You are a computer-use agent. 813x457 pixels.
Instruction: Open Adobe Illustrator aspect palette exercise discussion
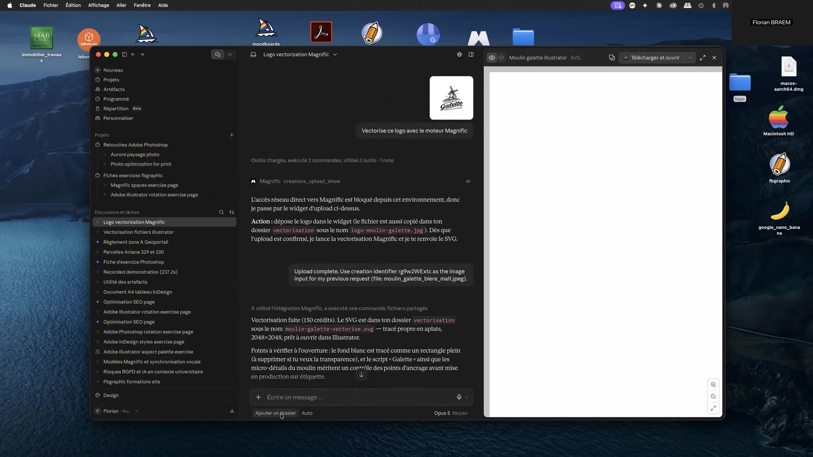[x=164, y=352]
